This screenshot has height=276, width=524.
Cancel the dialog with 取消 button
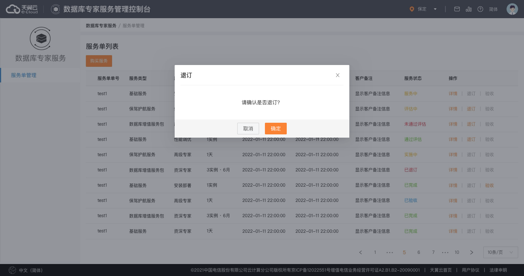click(248, 129)
